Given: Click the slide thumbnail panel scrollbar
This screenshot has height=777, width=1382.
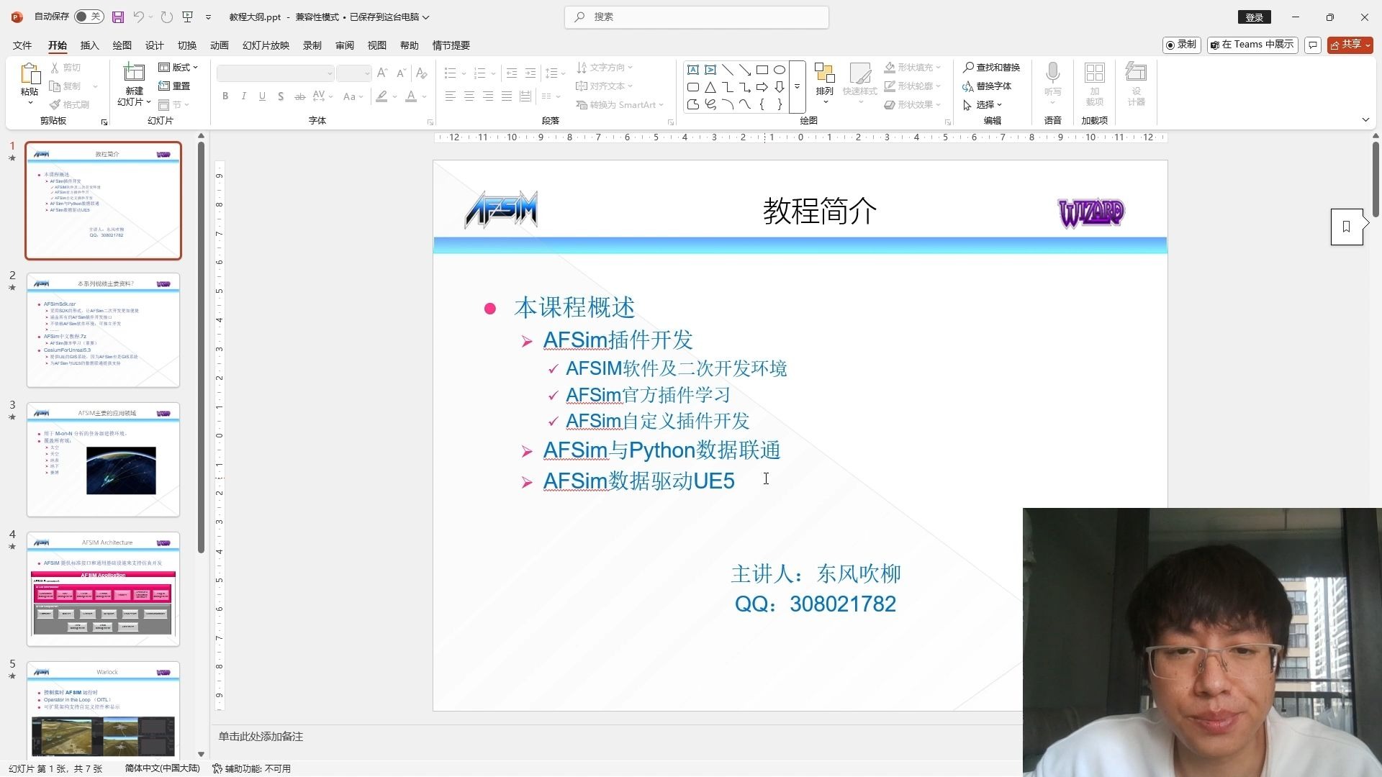Looking at the screenshot, I should [x=201, y=345].
